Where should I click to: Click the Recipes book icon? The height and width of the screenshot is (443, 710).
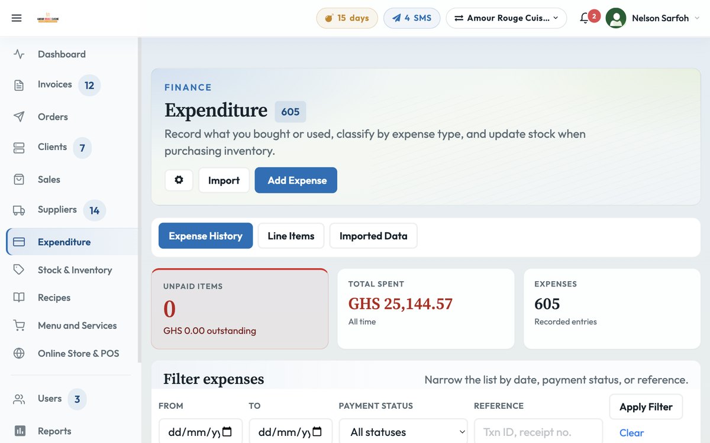19,298
